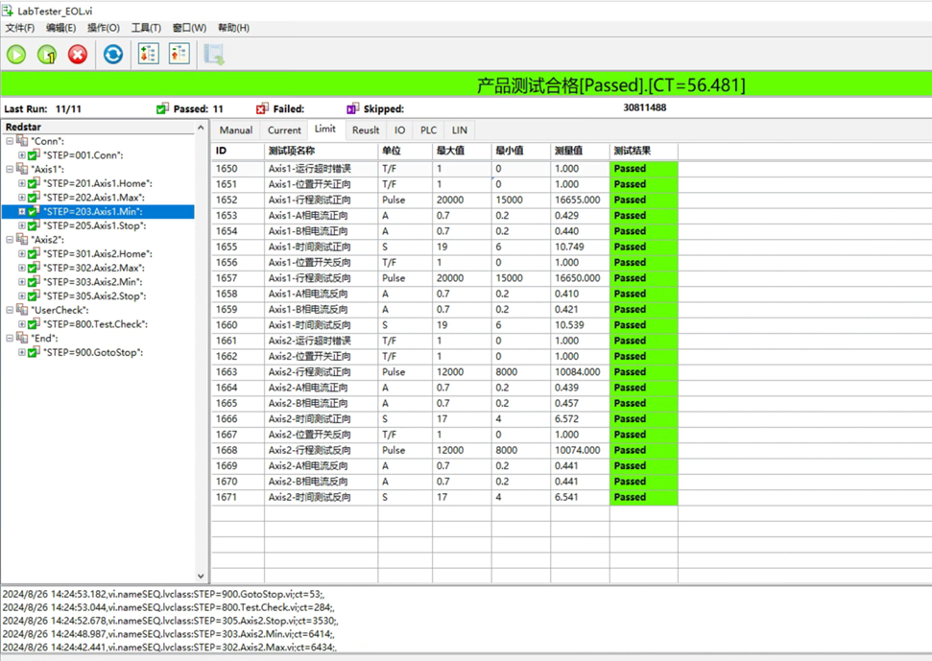
Task: Click the 测量值 column header
Action: click(580, 151)
